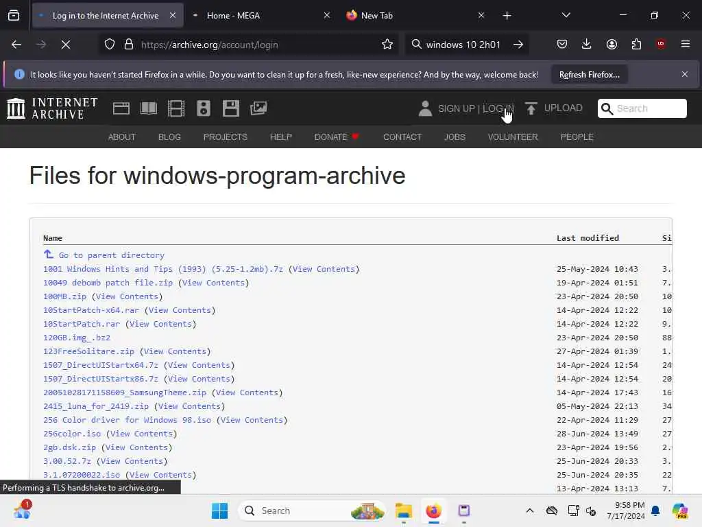
Task: Expand the list all tabs chevron
Action: pyautogui.click(x=566, y=15)
